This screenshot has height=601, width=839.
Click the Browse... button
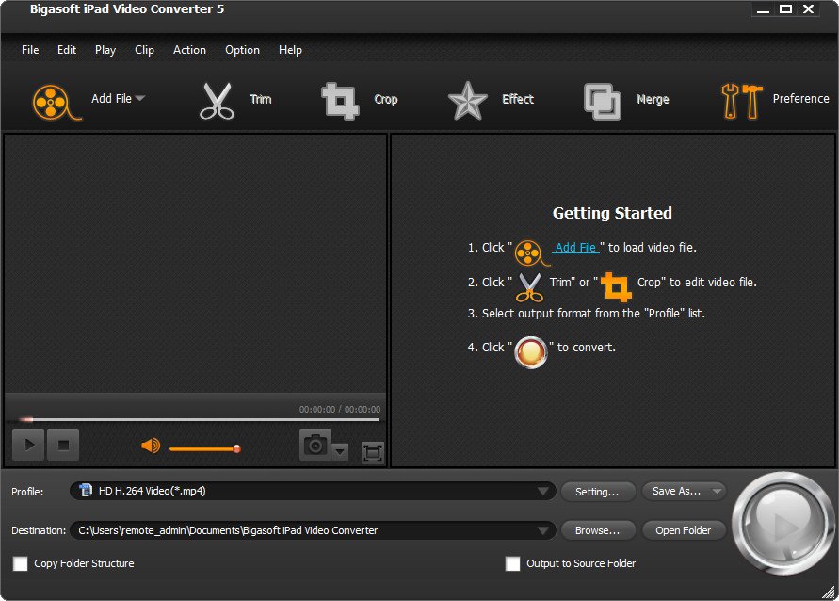[x=597, y=530]
